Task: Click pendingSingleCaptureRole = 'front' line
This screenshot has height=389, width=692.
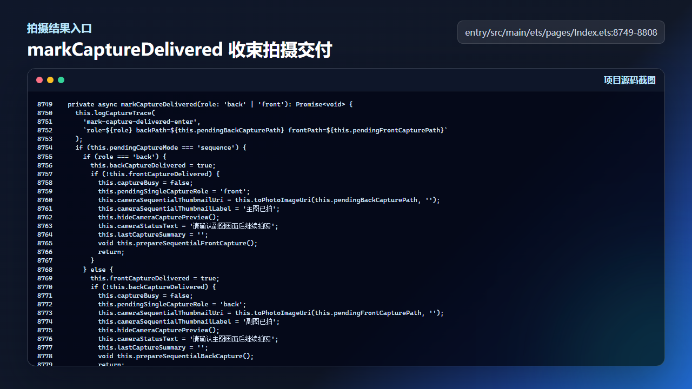Action: [174, 191]
